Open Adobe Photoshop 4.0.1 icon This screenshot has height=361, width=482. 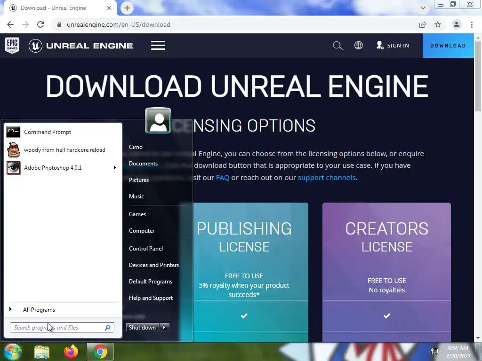pos(14,168)
